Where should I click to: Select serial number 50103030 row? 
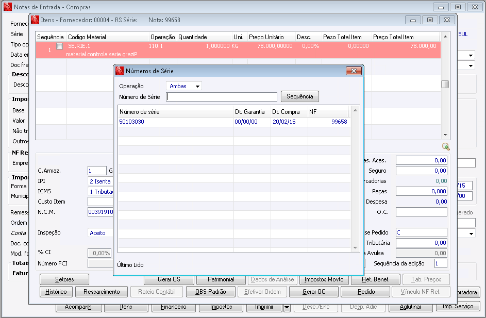coord(234,122)
